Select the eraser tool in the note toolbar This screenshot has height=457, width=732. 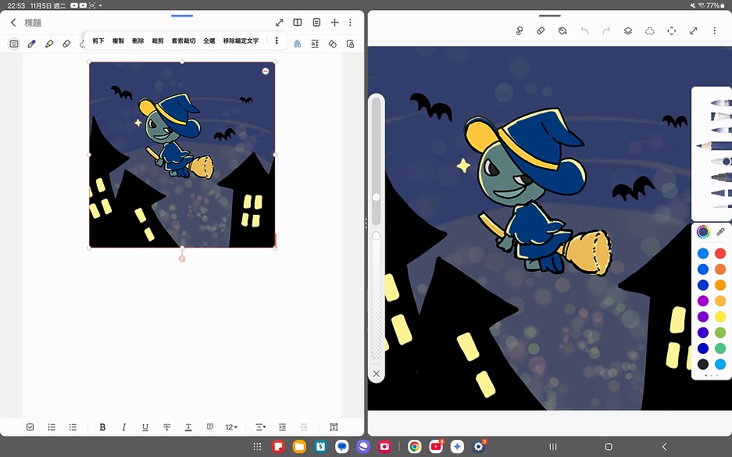coord(66,44)
